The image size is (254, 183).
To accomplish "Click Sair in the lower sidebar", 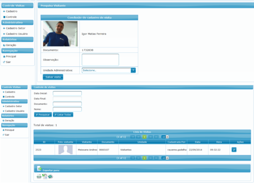I will (x=7, y=135).
